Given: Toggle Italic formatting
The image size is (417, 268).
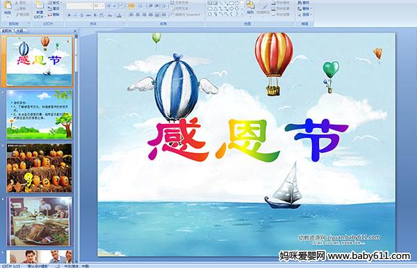Looking at the screenshot, I should click(x=75, y=15).
